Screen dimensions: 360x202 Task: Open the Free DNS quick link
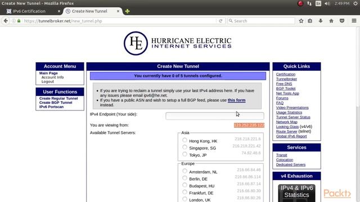pos(284,84)
